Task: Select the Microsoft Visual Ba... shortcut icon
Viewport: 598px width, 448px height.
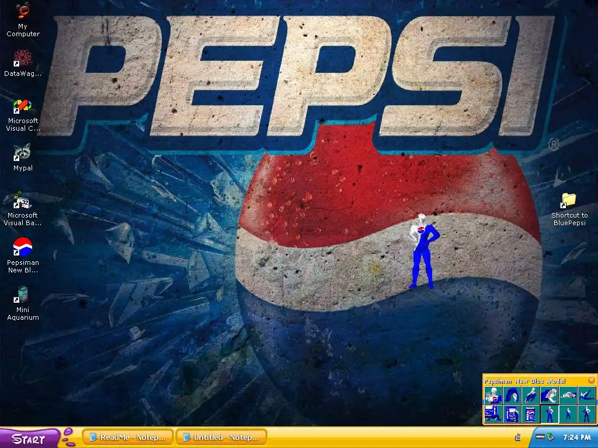Action: point(23,209)
